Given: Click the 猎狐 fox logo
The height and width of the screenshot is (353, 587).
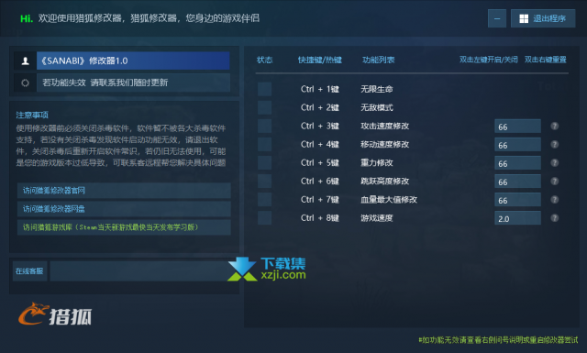Looking at the screenshot, I should point(55,314).
